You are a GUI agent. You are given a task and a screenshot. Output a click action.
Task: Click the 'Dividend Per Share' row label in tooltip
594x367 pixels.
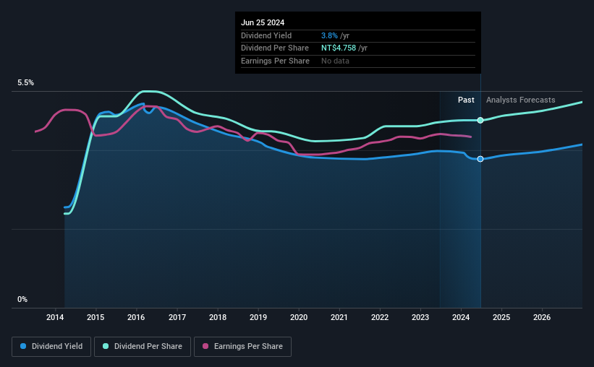[x=275, y=48]
